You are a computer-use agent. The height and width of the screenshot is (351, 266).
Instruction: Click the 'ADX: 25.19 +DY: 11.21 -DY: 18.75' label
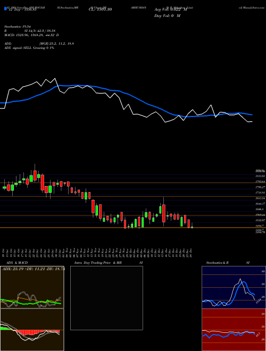pos(33,269)
